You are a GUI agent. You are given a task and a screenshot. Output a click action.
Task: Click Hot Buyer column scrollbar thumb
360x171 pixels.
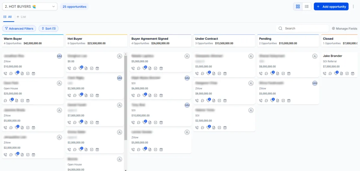point(125,97)
